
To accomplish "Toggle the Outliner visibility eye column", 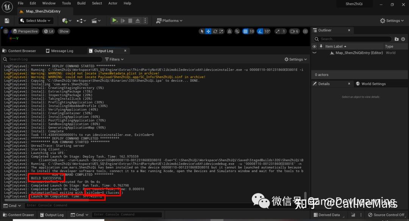I will coord(314,47).
